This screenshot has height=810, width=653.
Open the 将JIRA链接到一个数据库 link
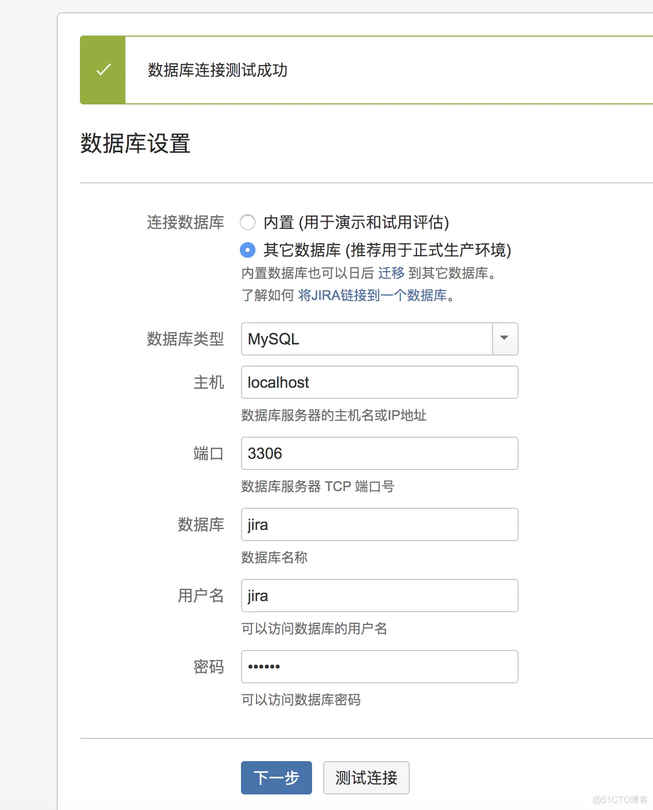click(x=373, y=295)
